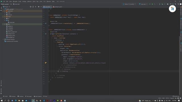The width and height of the screenshot is (182, 102).
Task: Click the green Run button
Action: [x=150, y=4]
